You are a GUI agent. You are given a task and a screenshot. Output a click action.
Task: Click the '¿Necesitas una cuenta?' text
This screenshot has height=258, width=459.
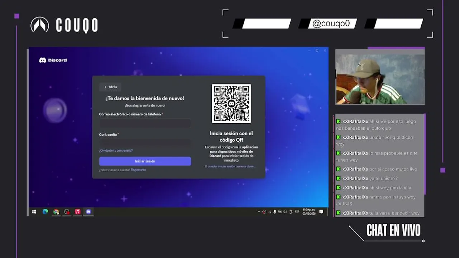click(x=114, y=170)
